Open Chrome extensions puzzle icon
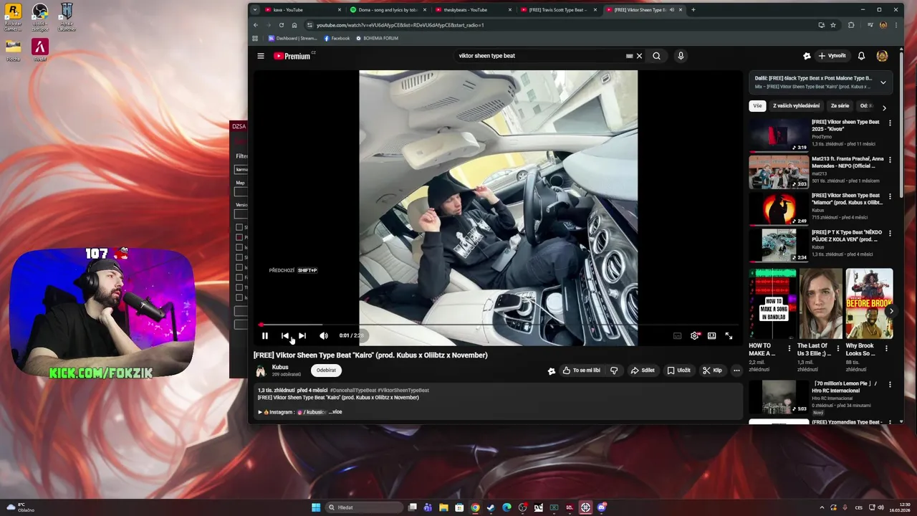Screen dimensions: 917x516 pyautogui.click(x=851, y=25)
